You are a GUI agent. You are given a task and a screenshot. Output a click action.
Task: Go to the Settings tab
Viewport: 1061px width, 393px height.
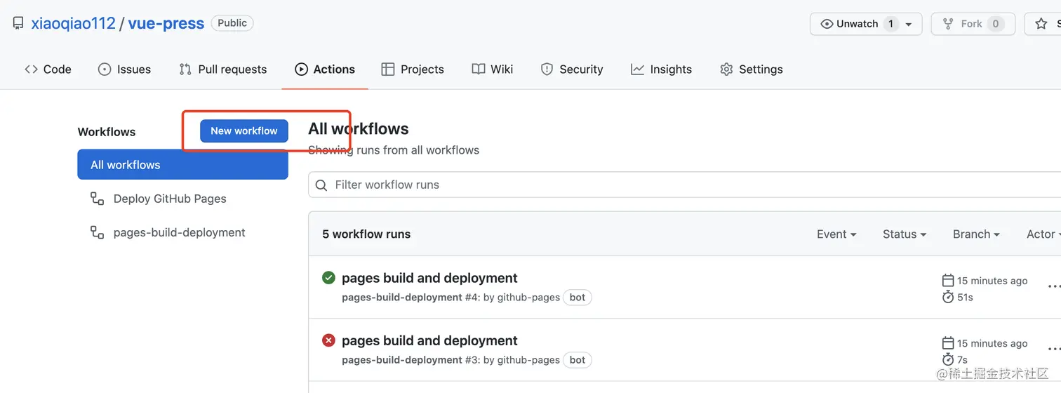751,69
